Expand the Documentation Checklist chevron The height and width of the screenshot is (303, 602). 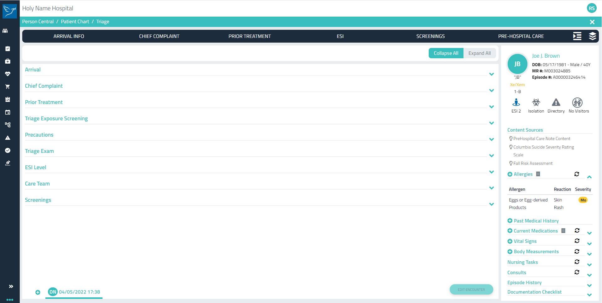pyautogui.click(x=589, y=295)
